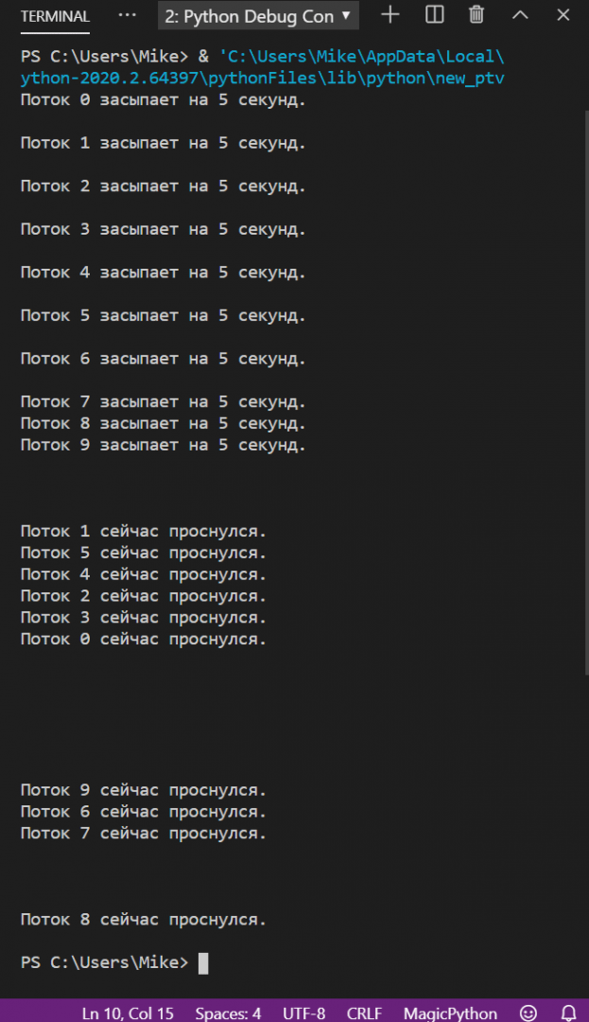The width and height of the screenshot is (589, 1022).
Task: Click the smiley feedback icon
Action: [x=528, y=1013]
